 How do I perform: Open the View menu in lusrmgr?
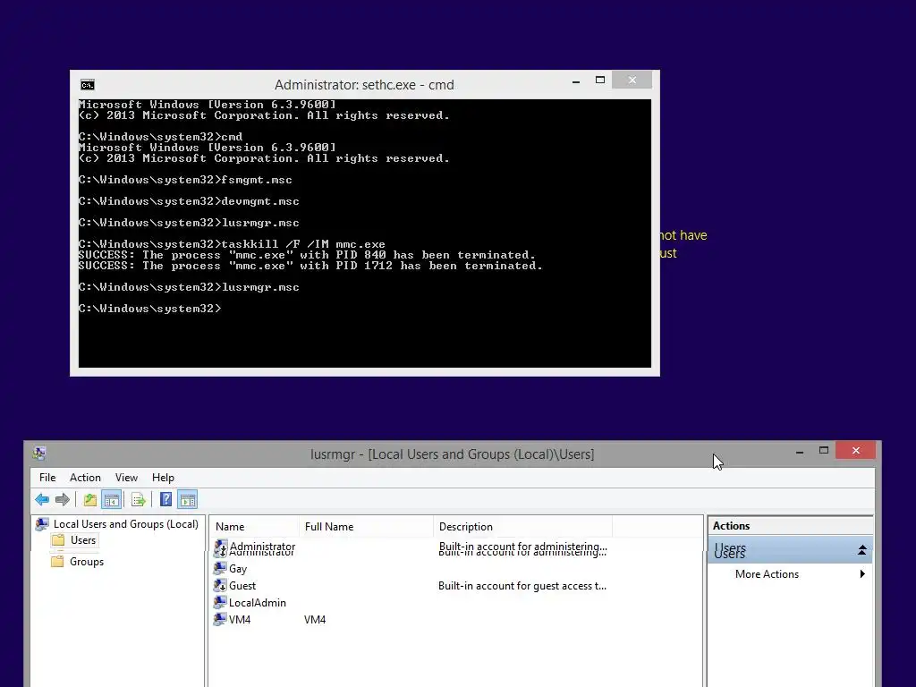coord(126,478)
